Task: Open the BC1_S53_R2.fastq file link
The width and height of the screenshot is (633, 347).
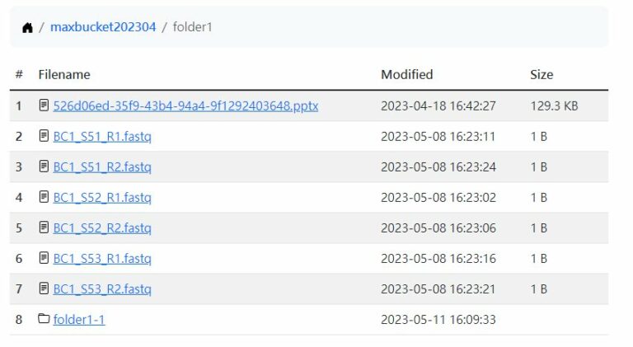Action: [x=102, y=288]
